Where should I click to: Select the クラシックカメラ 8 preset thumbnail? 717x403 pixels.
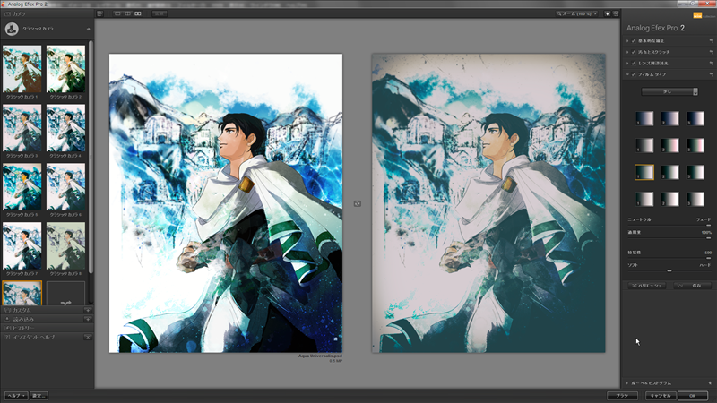[x=65, y=245]
